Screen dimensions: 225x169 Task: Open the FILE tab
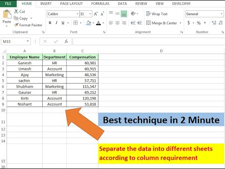pos(8,4)
